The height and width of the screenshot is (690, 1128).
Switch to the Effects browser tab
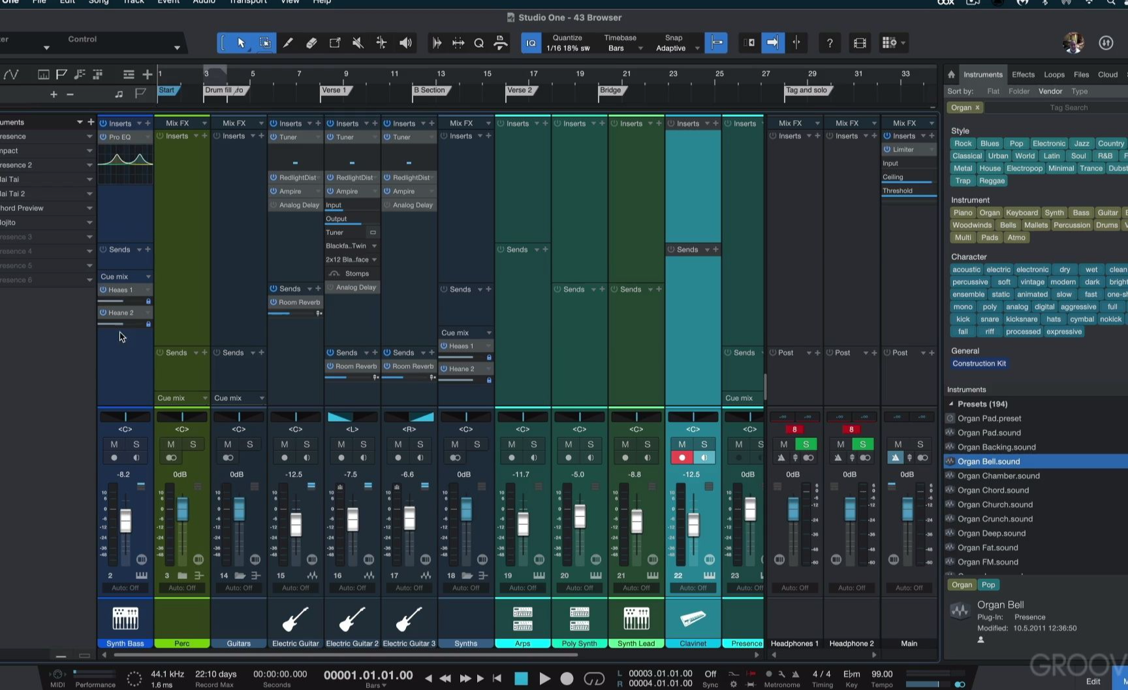point(1022,74)
